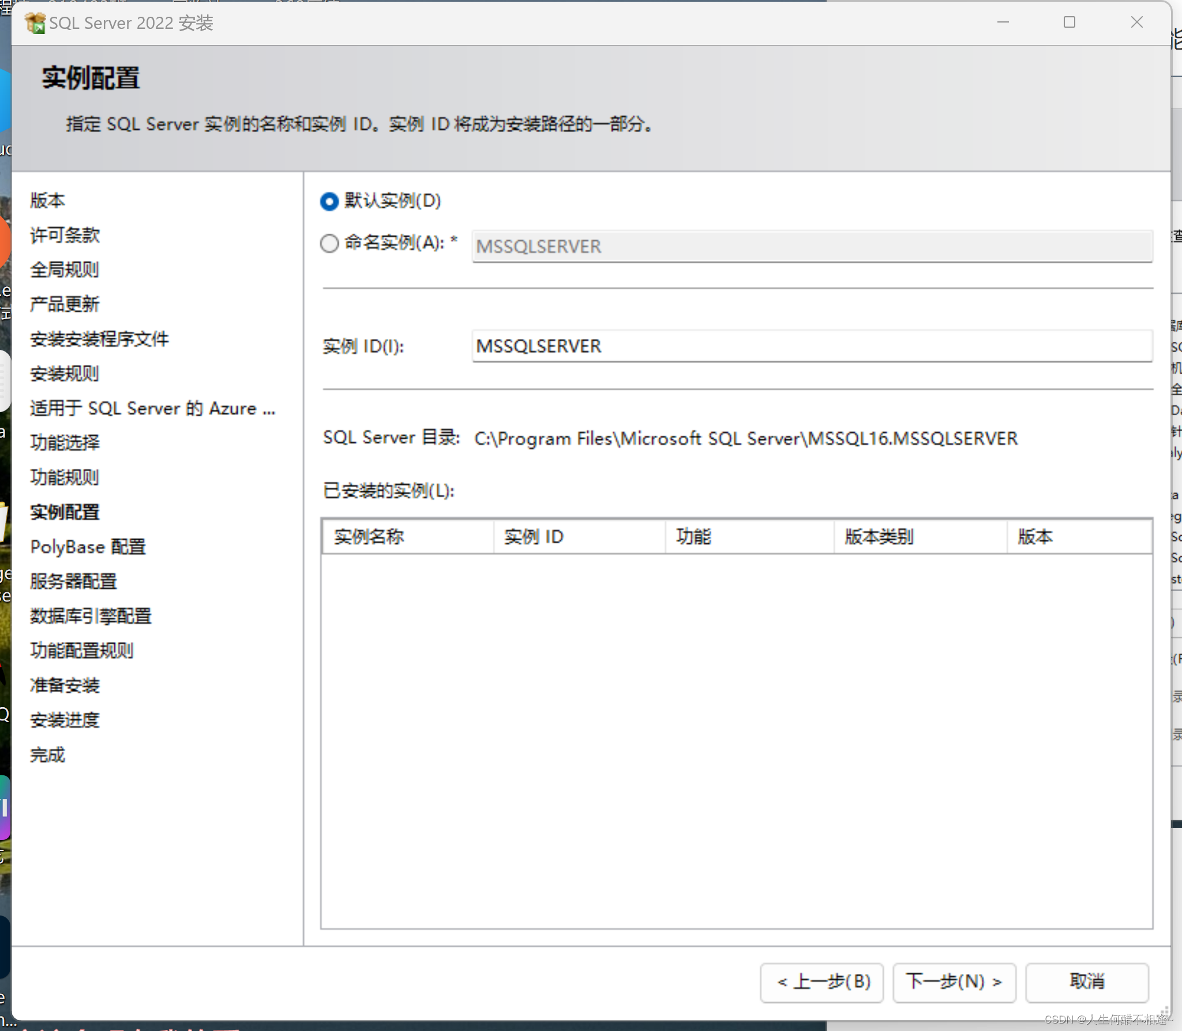Select 实例配置 step in sidebar

point(65,512)
